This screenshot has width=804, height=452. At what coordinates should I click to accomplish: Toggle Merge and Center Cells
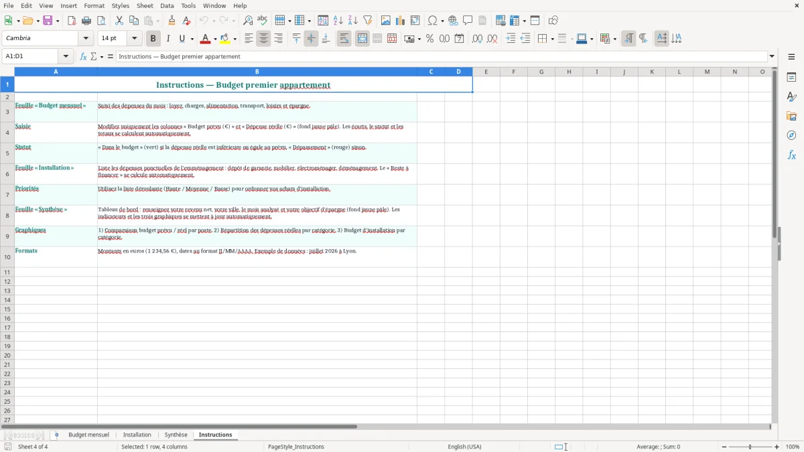[362, 39]
